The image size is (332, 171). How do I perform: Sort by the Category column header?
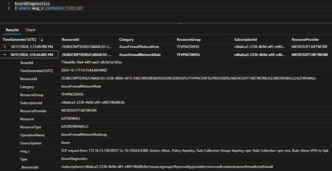(127, 39)
